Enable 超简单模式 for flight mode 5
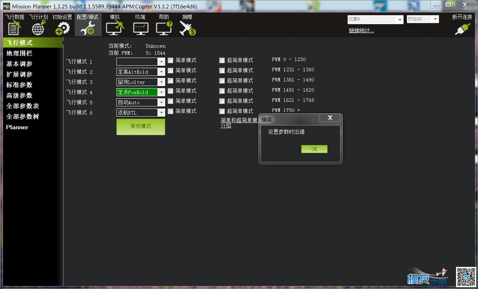 [x=222, y=101]
